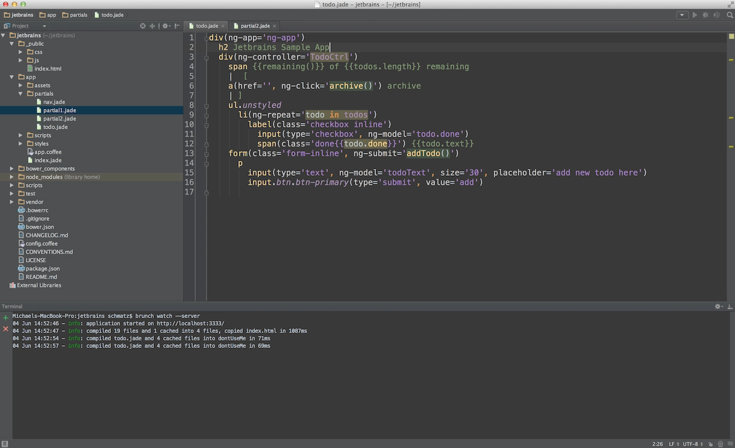
Task: Open Search Everywhere magnifier icon
Action: tap(730, 15)
